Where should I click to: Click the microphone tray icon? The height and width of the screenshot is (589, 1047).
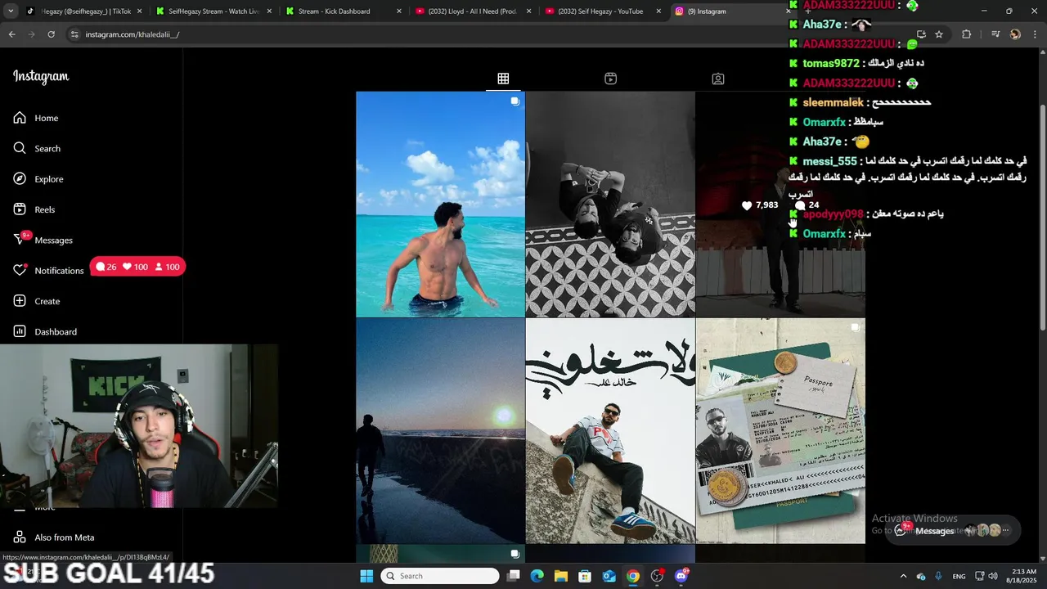click(x=938, y=576)
